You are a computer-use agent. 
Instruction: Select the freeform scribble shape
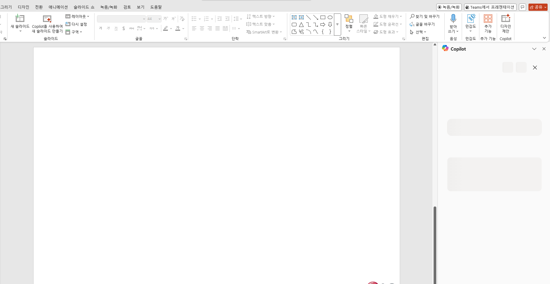(301, 32)
